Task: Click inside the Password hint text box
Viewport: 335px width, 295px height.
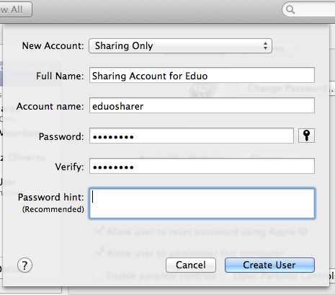Action: pos(202,203)
